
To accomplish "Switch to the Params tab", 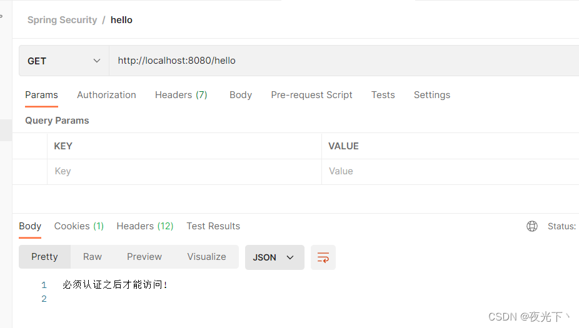I will [41, 95].
